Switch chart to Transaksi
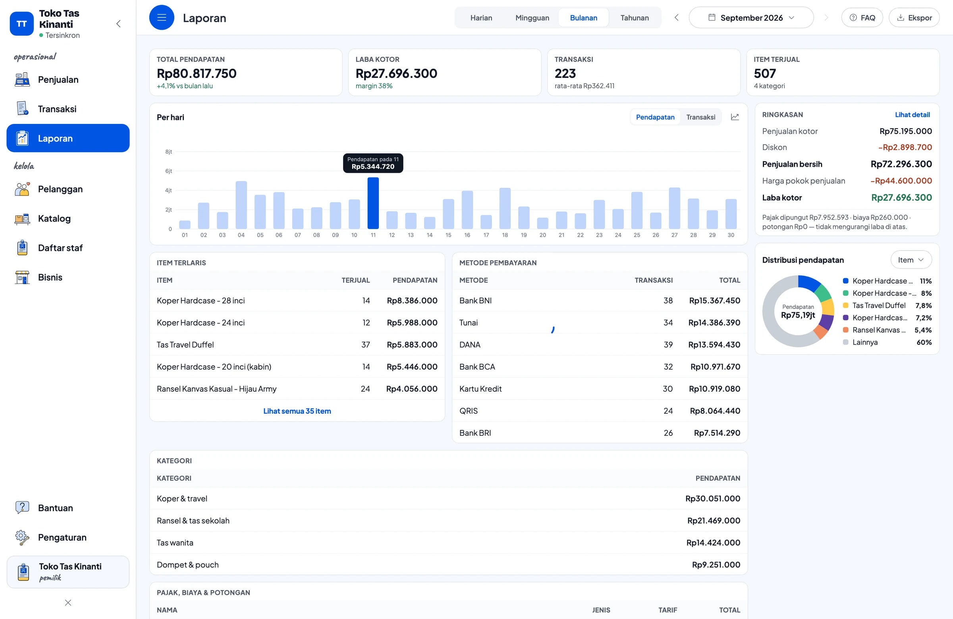 click(x=701, y=117)
